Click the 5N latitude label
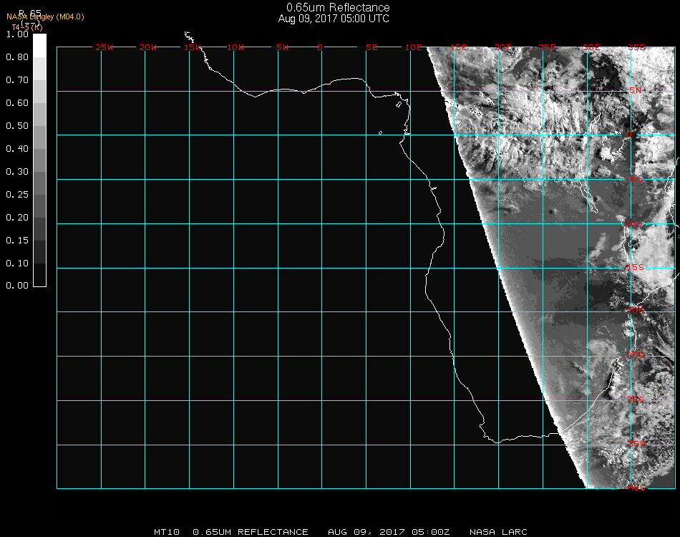This screenshot has height=537, width=680. 636,91
